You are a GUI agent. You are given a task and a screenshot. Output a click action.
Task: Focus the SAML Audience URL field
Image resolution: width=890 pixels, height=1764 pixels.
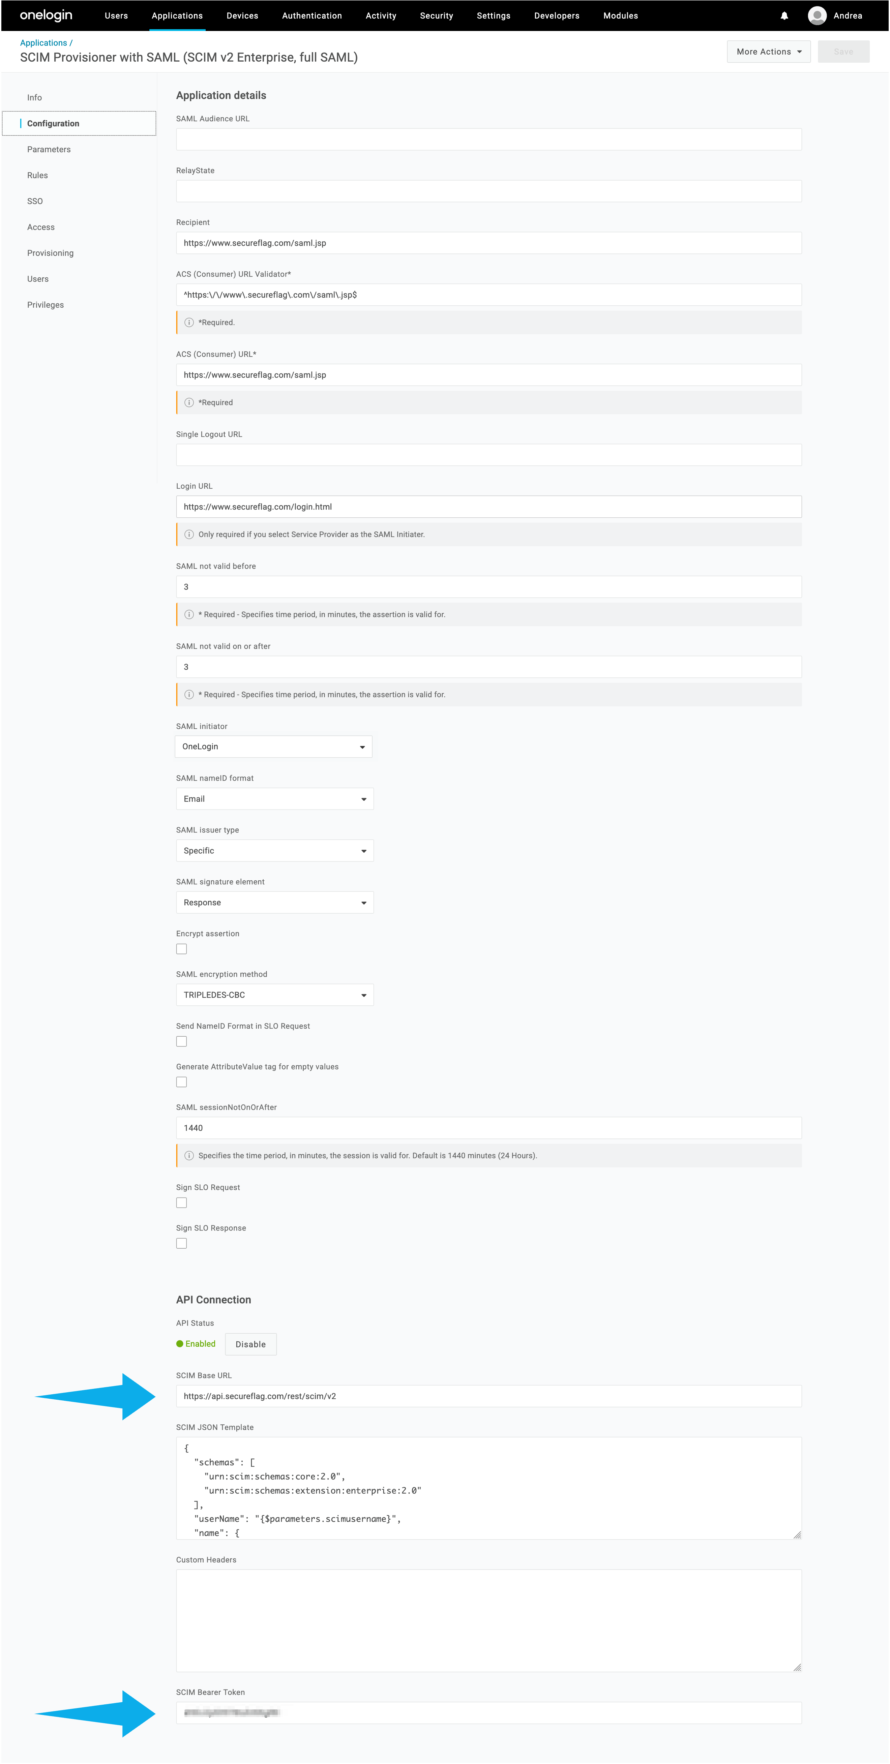pyautogui.click(x=488, y=139)
